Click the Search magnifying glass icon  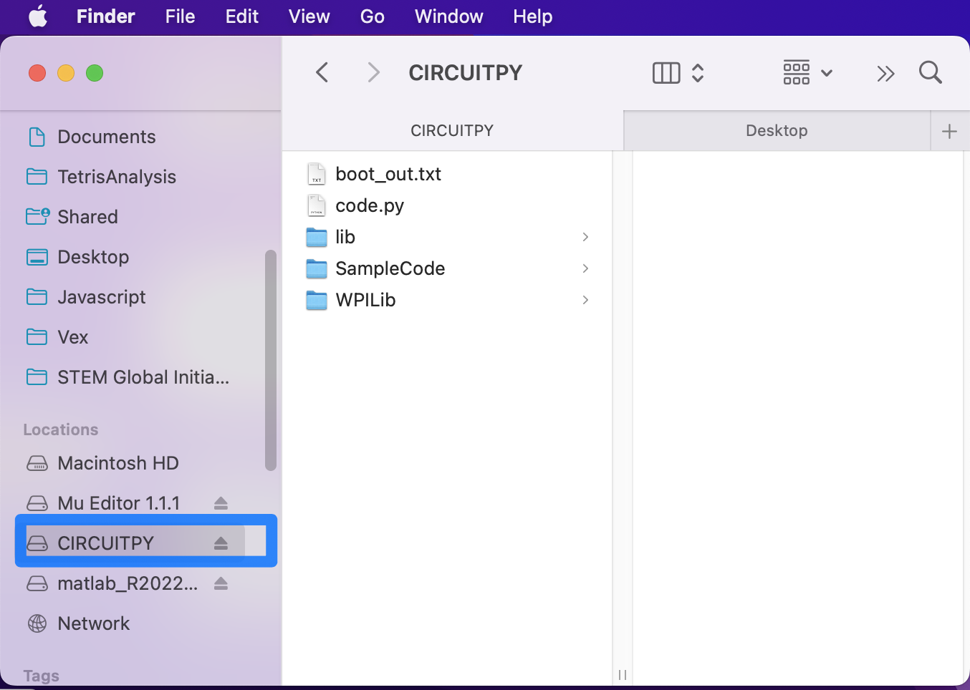click(x=930, y=72)
